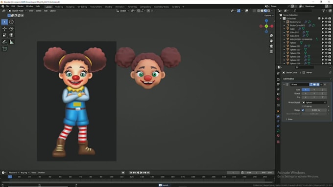The width and height of the screenshot is (333, 187).
Task: Open Global transform orientation dropdown
Action: (123, 11)
